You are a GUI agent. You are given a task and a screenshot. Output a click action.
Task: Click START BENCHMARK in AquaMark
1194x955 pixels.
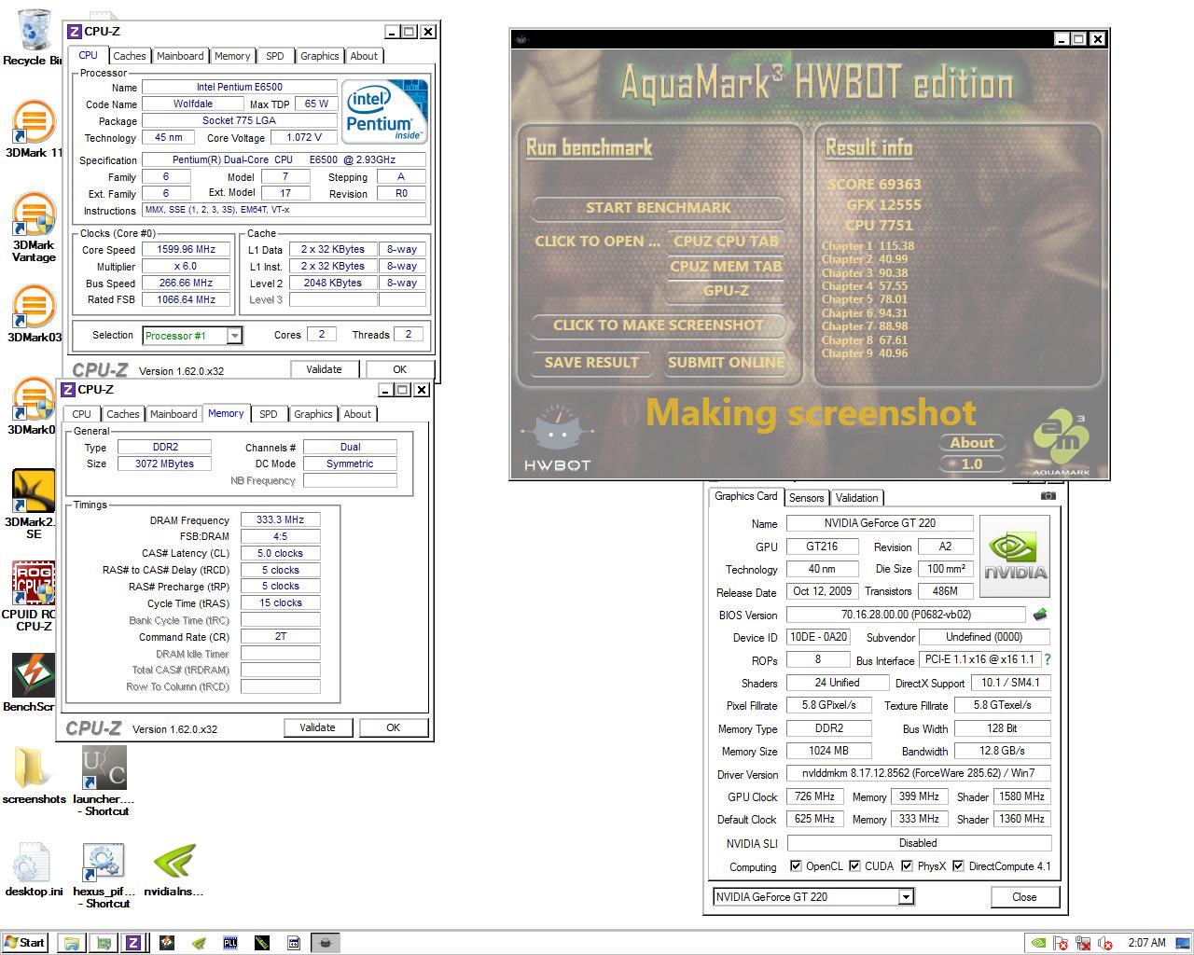pos(659,207)
